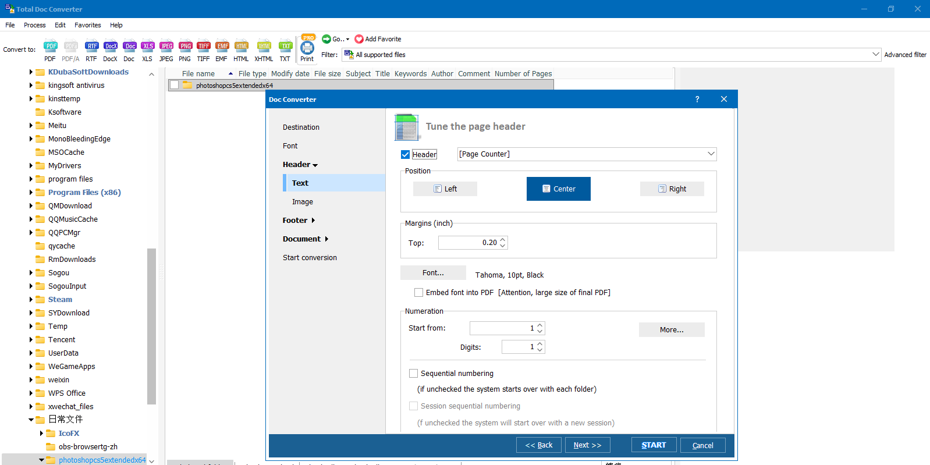
Task: Click Add Favorite heart icon
Action: pos(359,39)
